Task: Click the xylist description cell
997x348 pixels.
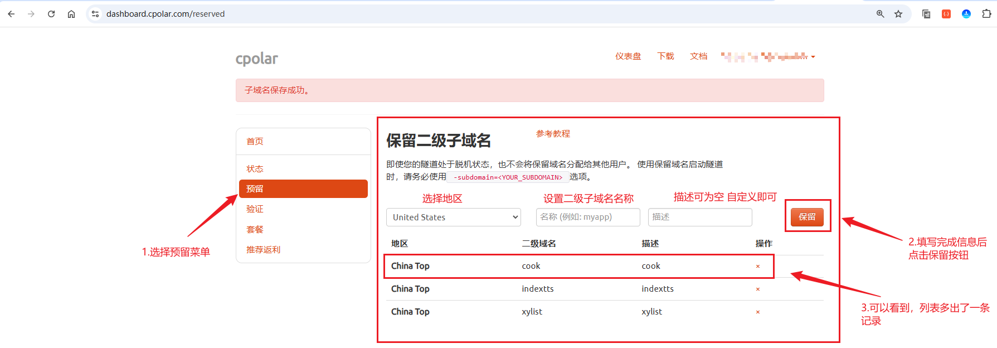Action: 651,312
